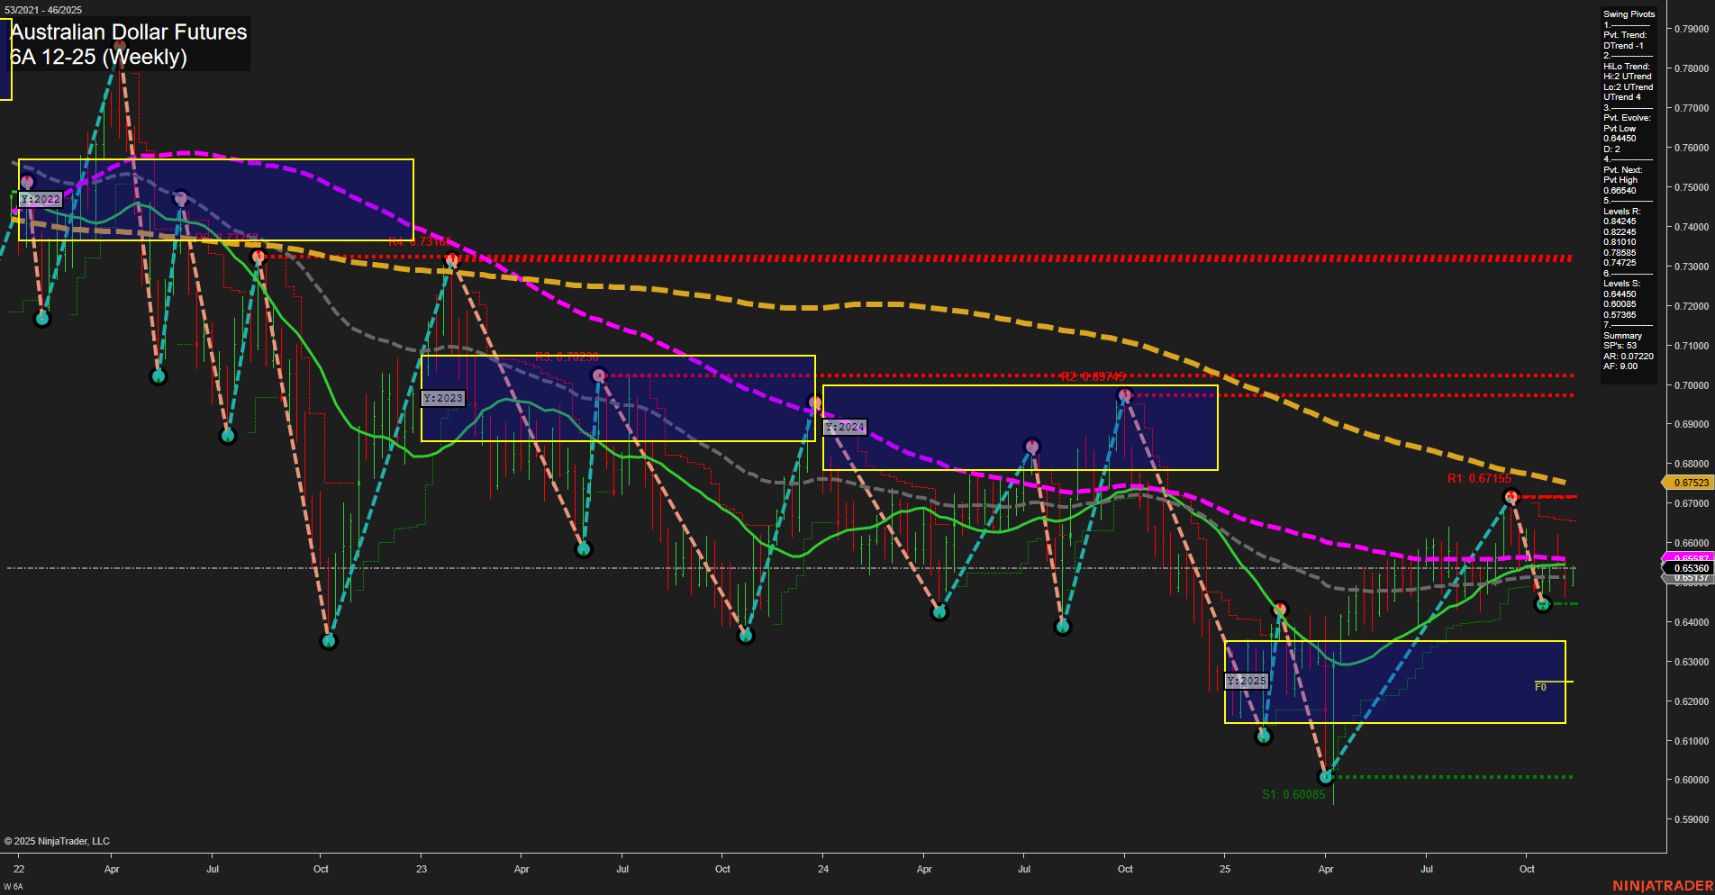Click the Australian Dollar Futures chart title
The height and width of the screenshot is (895, 1715).
coord(127,32)
